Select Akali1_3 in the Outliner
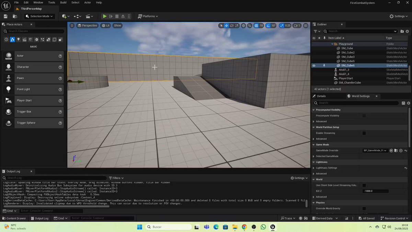The height and width of the screenshot is (232, 412). click(x=344, y=70)
